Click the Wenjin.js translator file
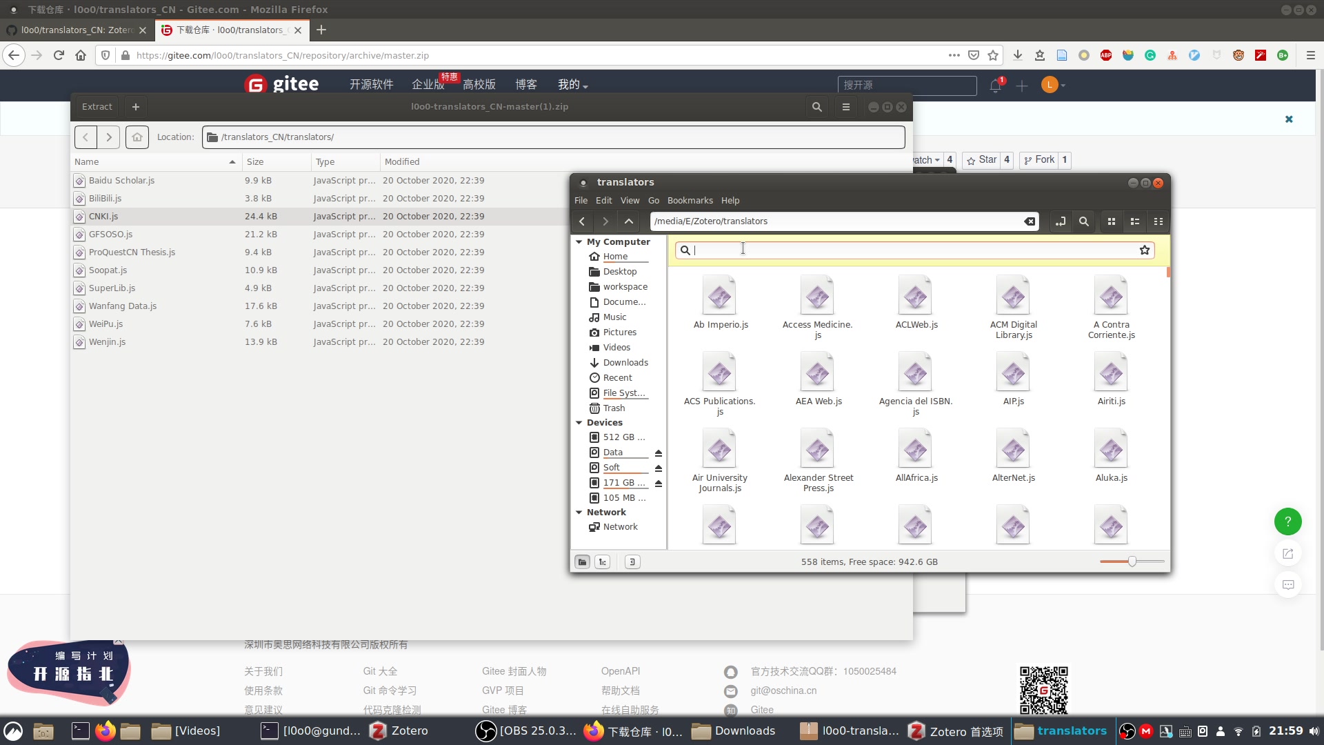 [108, 341]
